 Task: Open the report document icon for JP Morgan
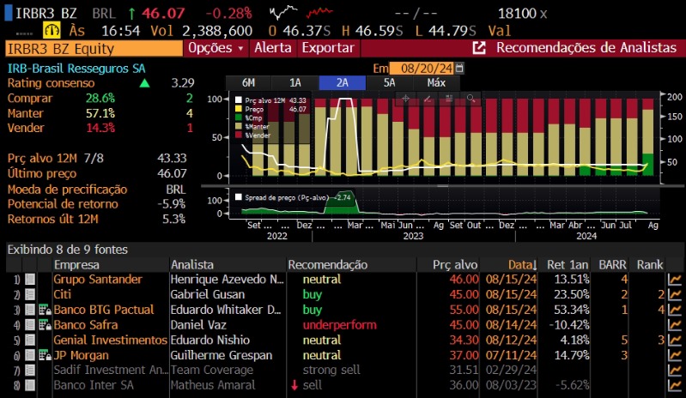pyautogui.click(x=30, y=355)
